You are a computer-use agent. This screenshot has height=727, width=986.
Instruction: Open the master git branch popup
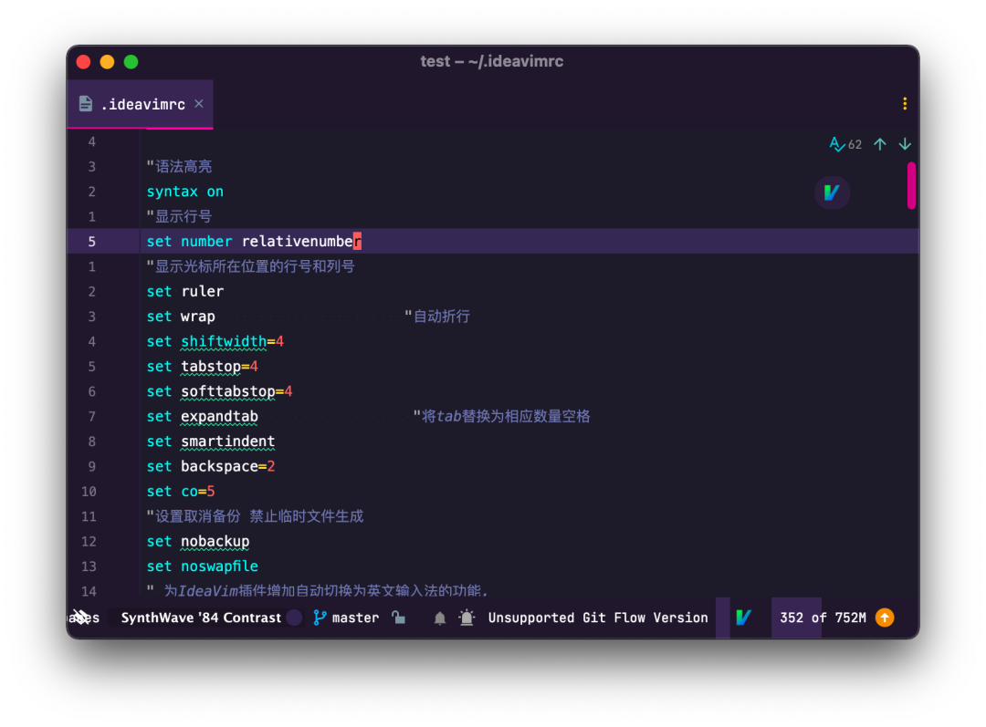pos(347,618)
